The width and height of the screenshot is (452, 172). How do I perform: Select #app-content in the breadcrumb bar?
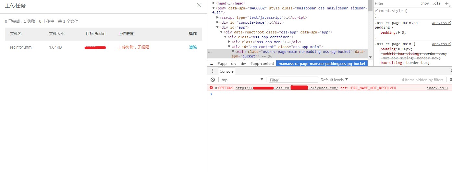(x=262, y=64)
